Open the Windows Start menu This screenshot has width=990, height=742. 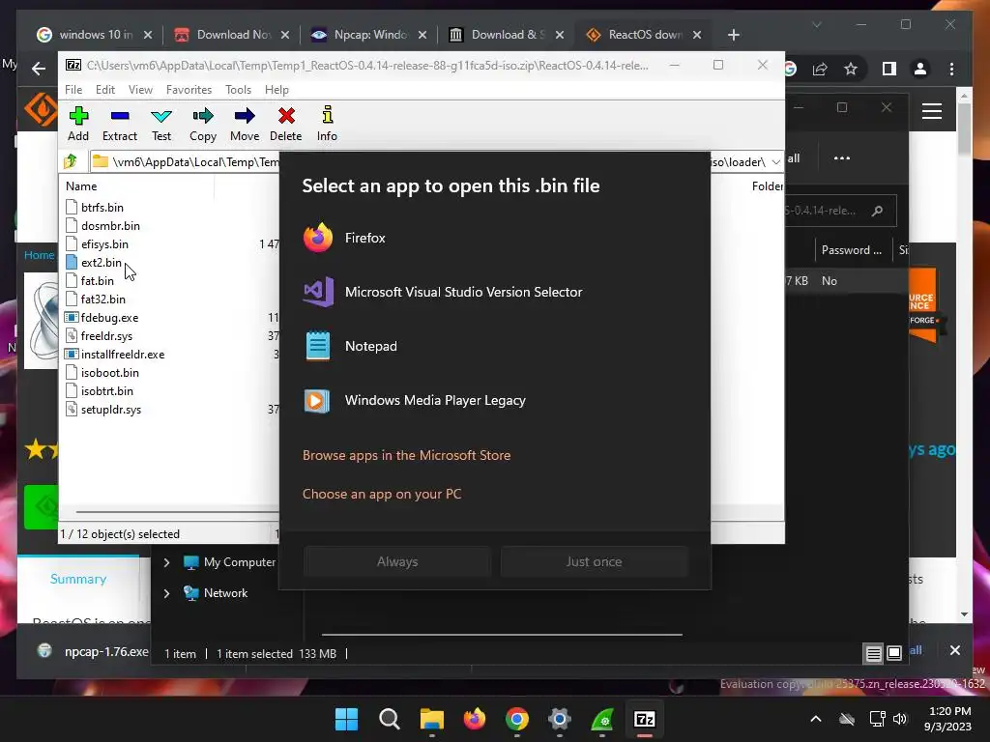click(x=346, y=719)
